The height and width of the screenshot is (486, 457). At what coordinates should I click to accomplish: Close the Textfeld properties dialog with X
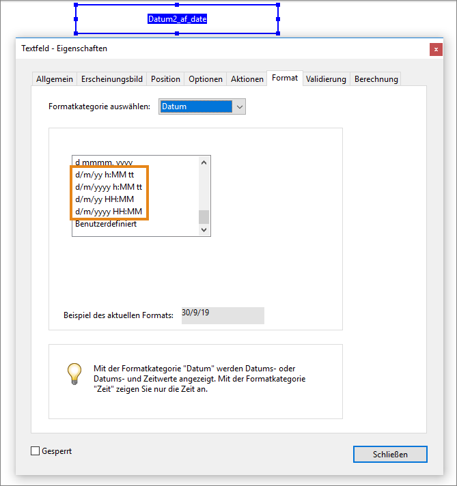click(435, 49)
